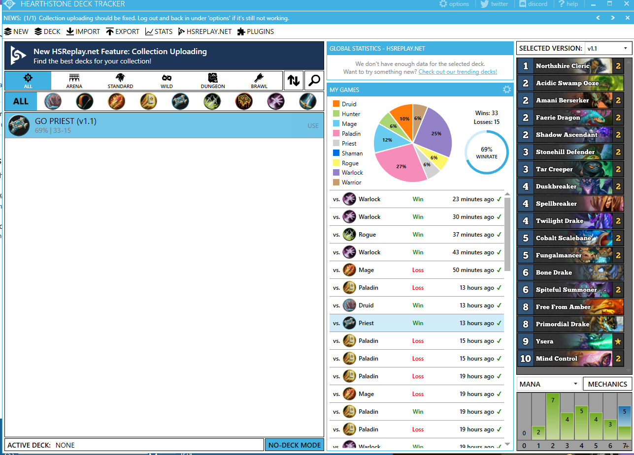Go to next news item arrow

[613, 18]
